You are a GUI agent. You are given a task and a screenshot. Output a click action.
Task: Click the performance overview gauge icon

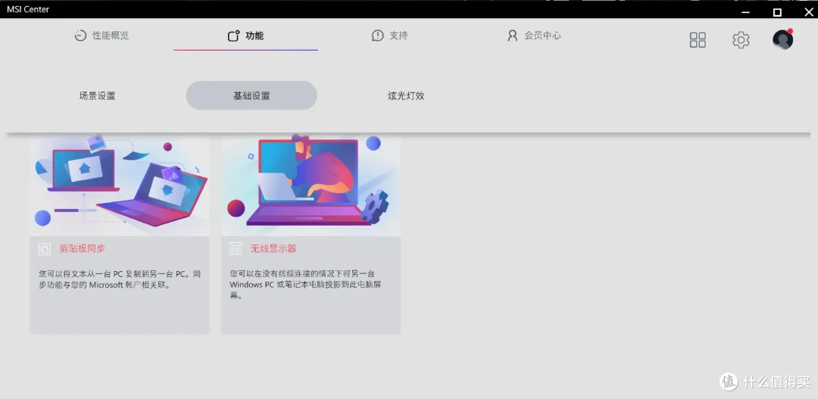coord(80,36)
